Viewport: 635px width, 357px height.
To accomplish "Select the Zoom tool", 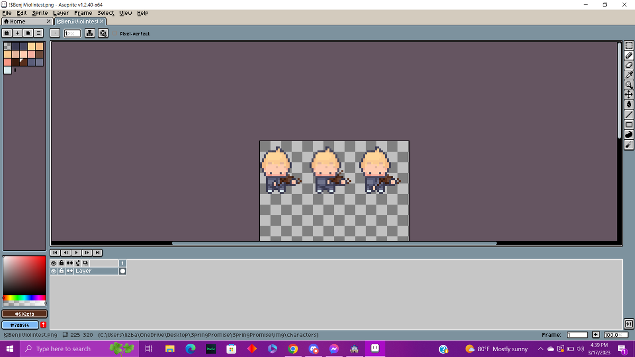I will (629, 85).
